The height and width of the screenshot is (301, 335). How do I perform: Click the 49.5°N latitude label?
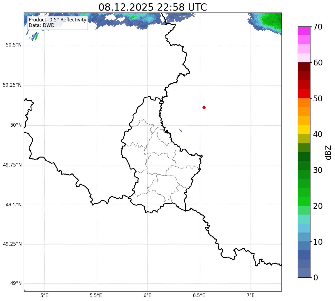pyautogui.click(x=14, y=205)
